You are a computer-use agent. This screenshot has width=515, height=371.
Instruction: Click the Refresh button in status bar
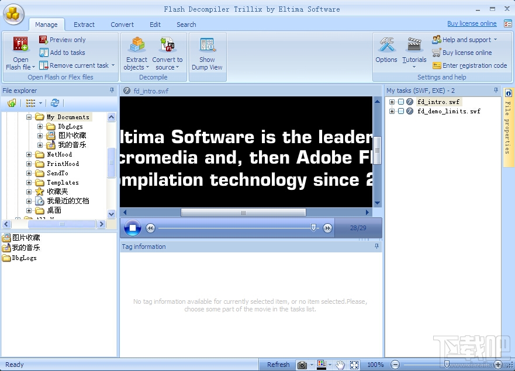coord(278,365)
